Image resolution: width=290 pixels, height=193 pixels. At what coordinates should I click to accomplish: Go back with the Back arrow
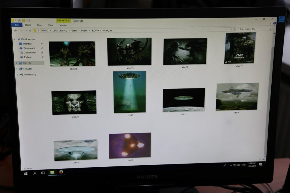16,31
